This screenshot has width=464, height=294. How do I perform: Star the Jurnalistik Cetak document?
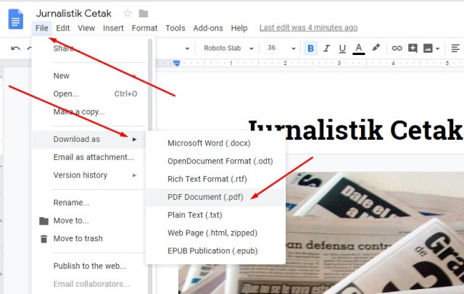pos(128,13)
